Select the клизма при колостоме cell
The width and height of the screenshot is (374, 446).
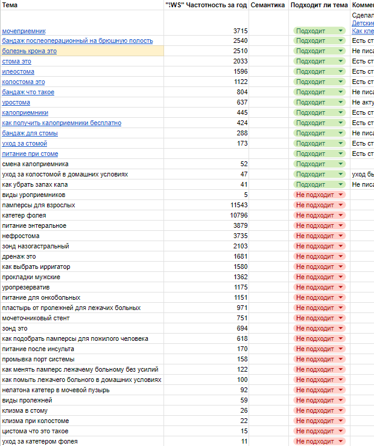(x=82, y=421)
